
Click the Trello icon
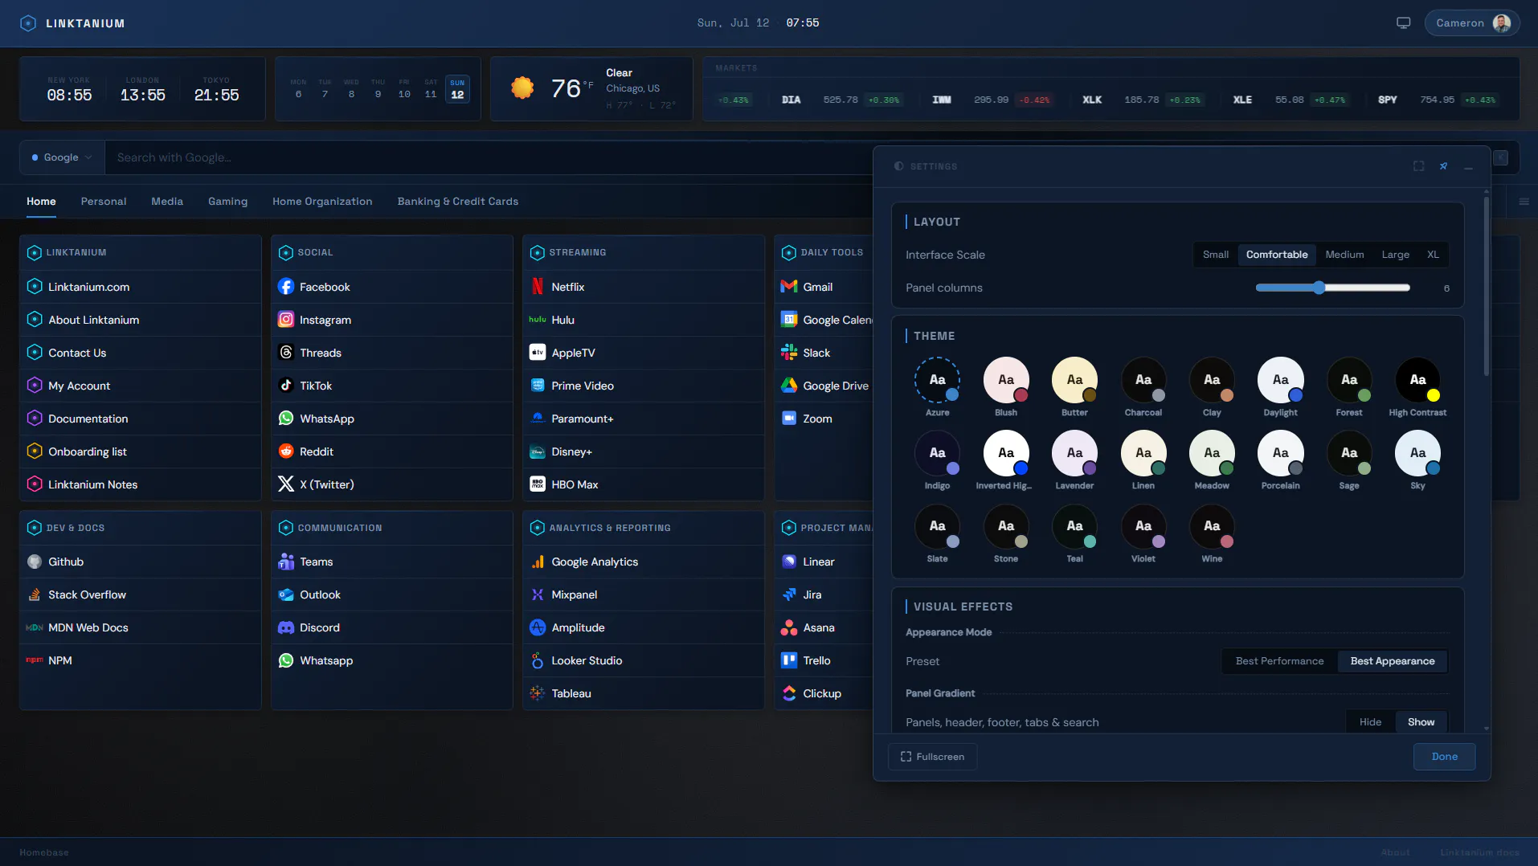[789, 660]
